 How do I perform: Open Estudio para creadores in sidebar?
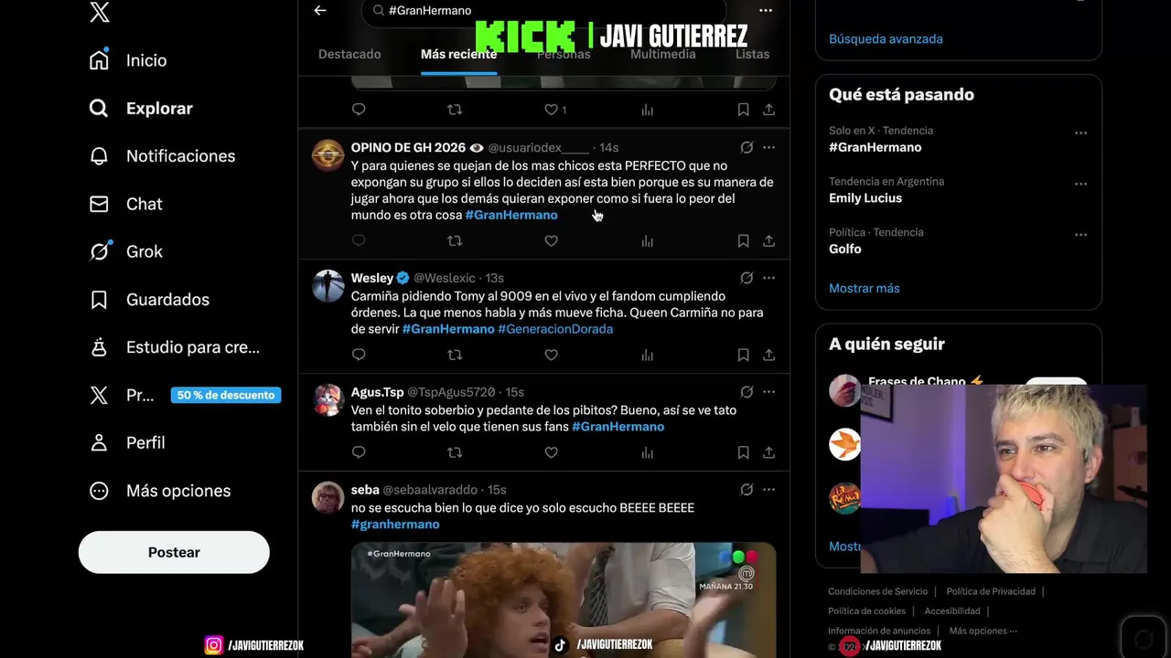point(174,347)
